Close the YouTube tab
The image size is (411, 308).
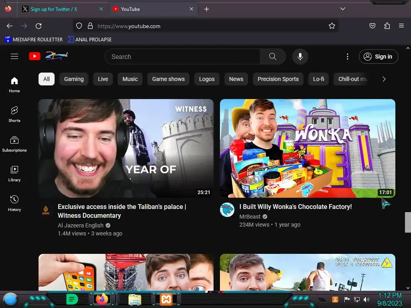(191, 9)
